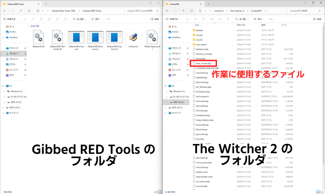Select shader.cache file row
This screenshot has width=325, height=194.
point(242,172)
